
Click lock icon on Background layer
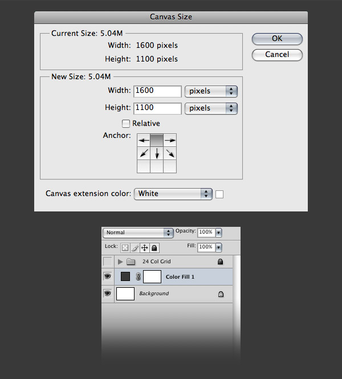(221, 294)
